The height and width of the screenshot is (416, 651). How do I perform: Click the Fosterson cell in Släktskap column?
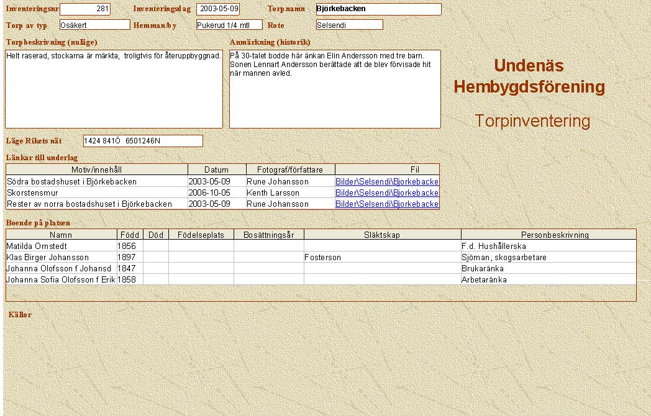382,258
